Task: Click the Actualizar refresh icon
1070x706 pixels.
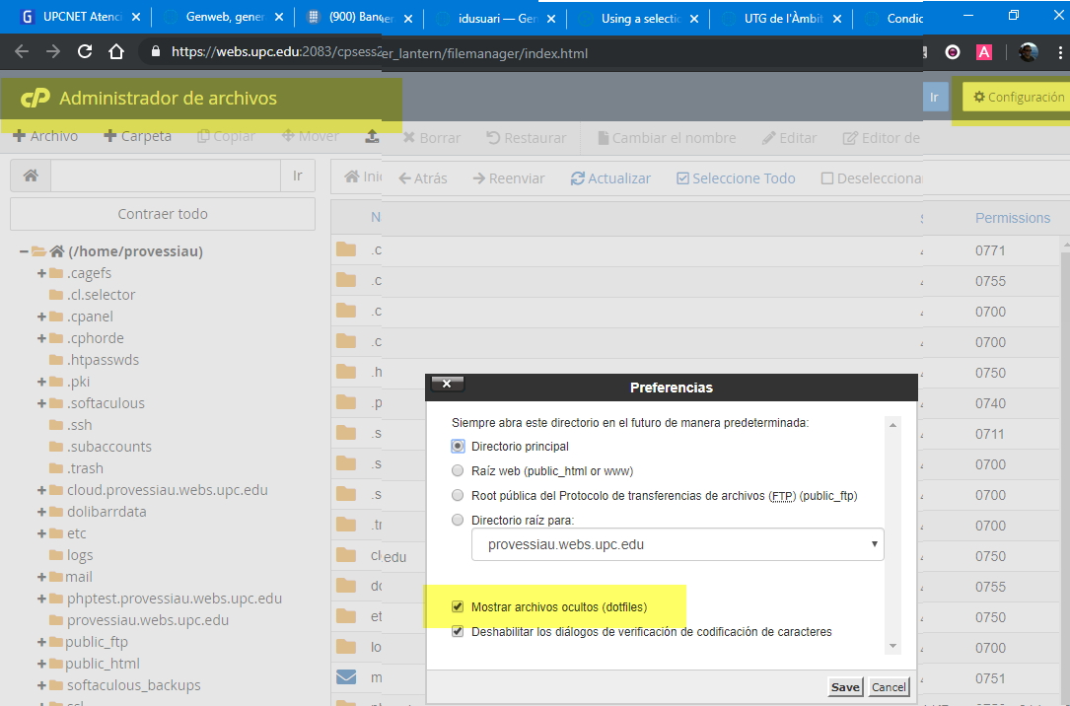Action: pos(578,178)
